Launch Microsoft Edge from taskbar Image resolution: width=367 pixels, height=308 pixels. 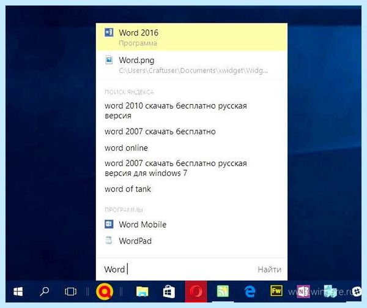(250, 291)
